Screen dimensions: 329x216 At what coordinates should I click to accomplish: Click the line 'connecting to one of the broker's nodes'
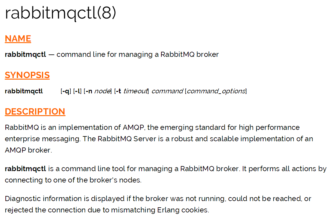[x=73, y=180]
